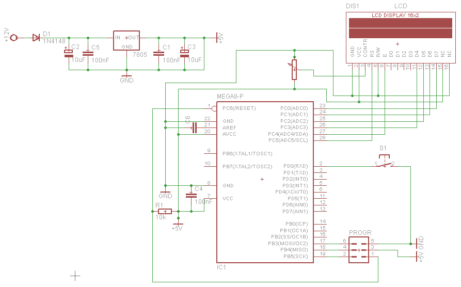Select the D1 diode symbol
This screenshot has width=461, height=287.
(36, 38)
